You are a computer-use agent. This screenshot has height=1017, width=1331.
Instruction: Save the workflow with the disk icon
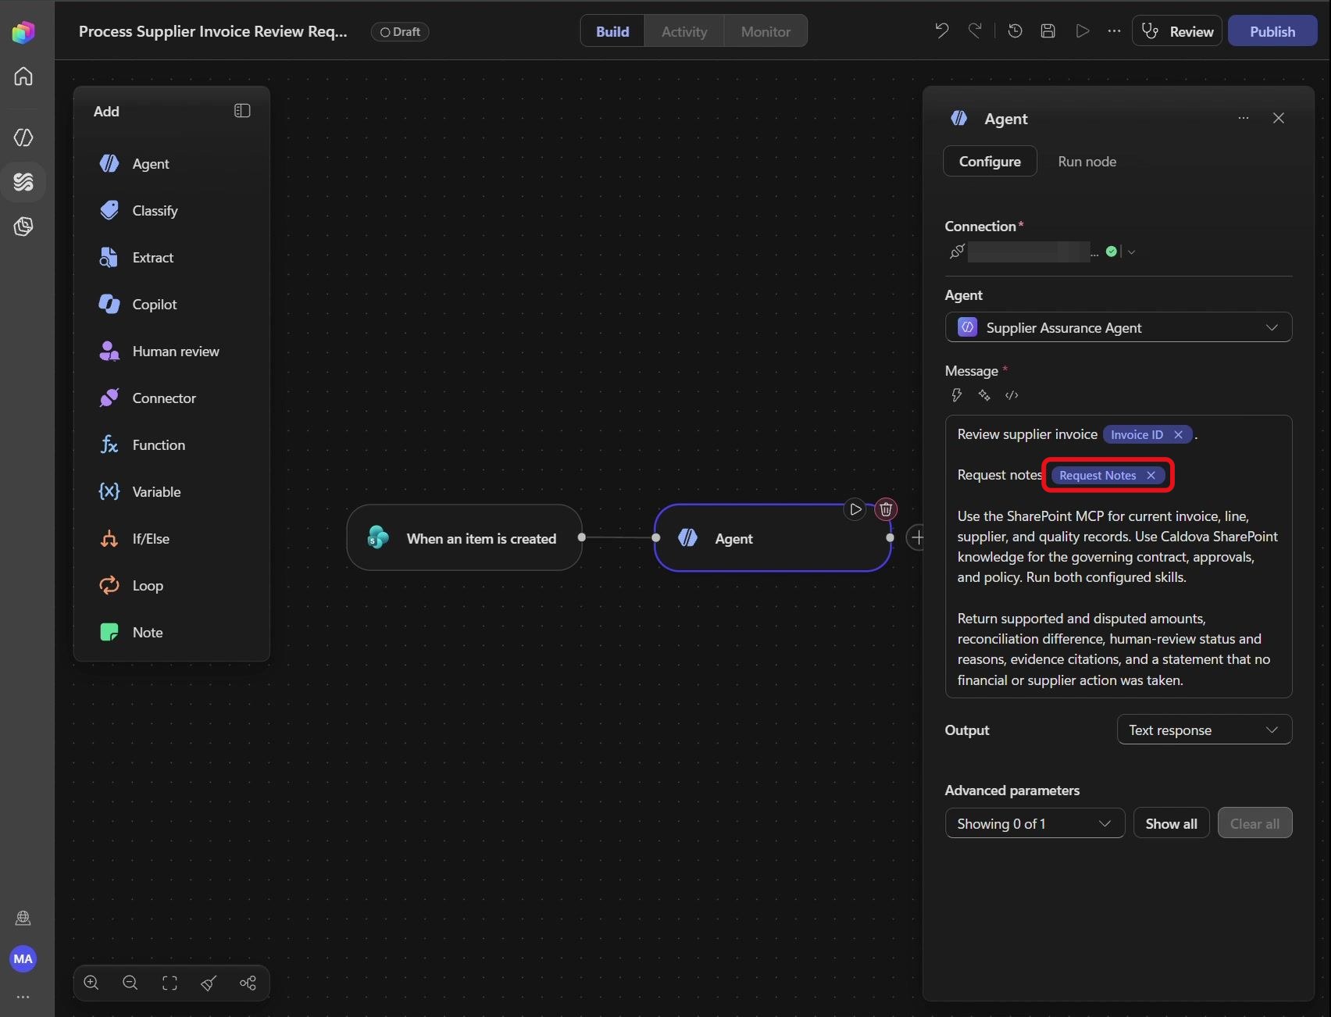tap(1048, 30)
